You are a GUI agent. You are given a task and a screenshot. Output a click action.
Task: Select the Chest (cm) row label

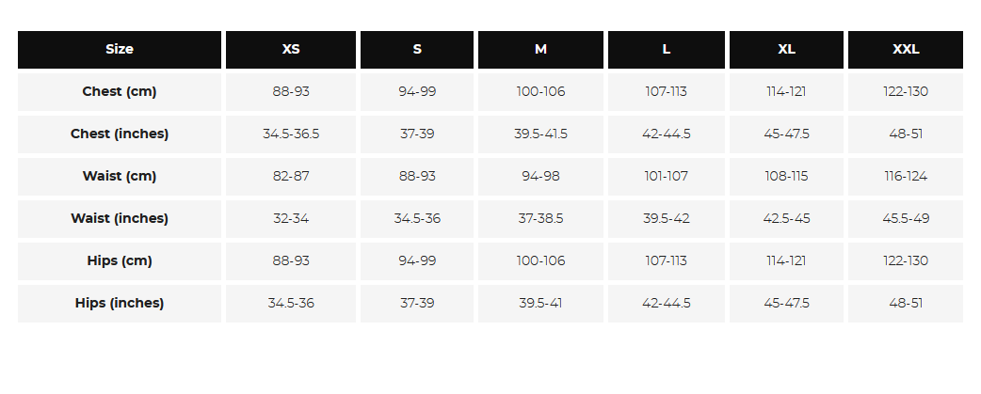tap(120, 92)
